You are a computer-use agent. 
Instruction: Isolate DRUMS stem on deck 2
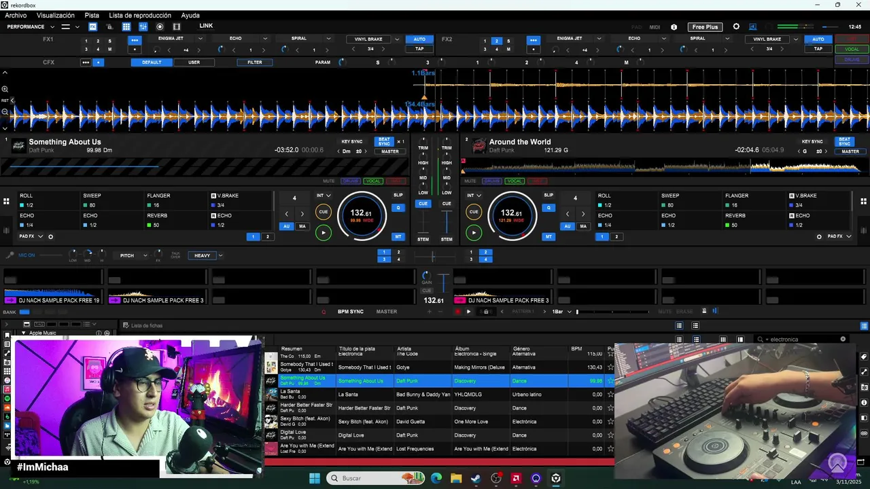point(492,181)
